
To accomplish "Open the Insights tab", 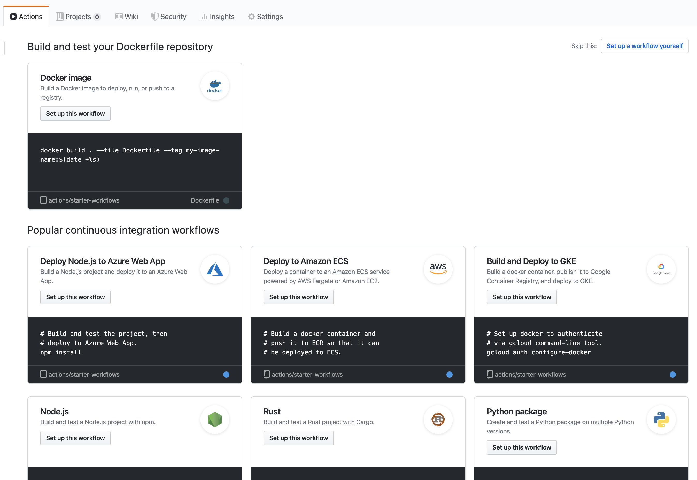I will 217,17.
